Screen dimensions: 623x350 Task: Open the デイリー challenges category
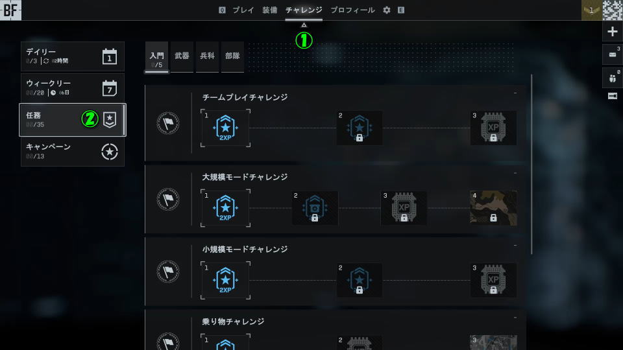(72, 56)
